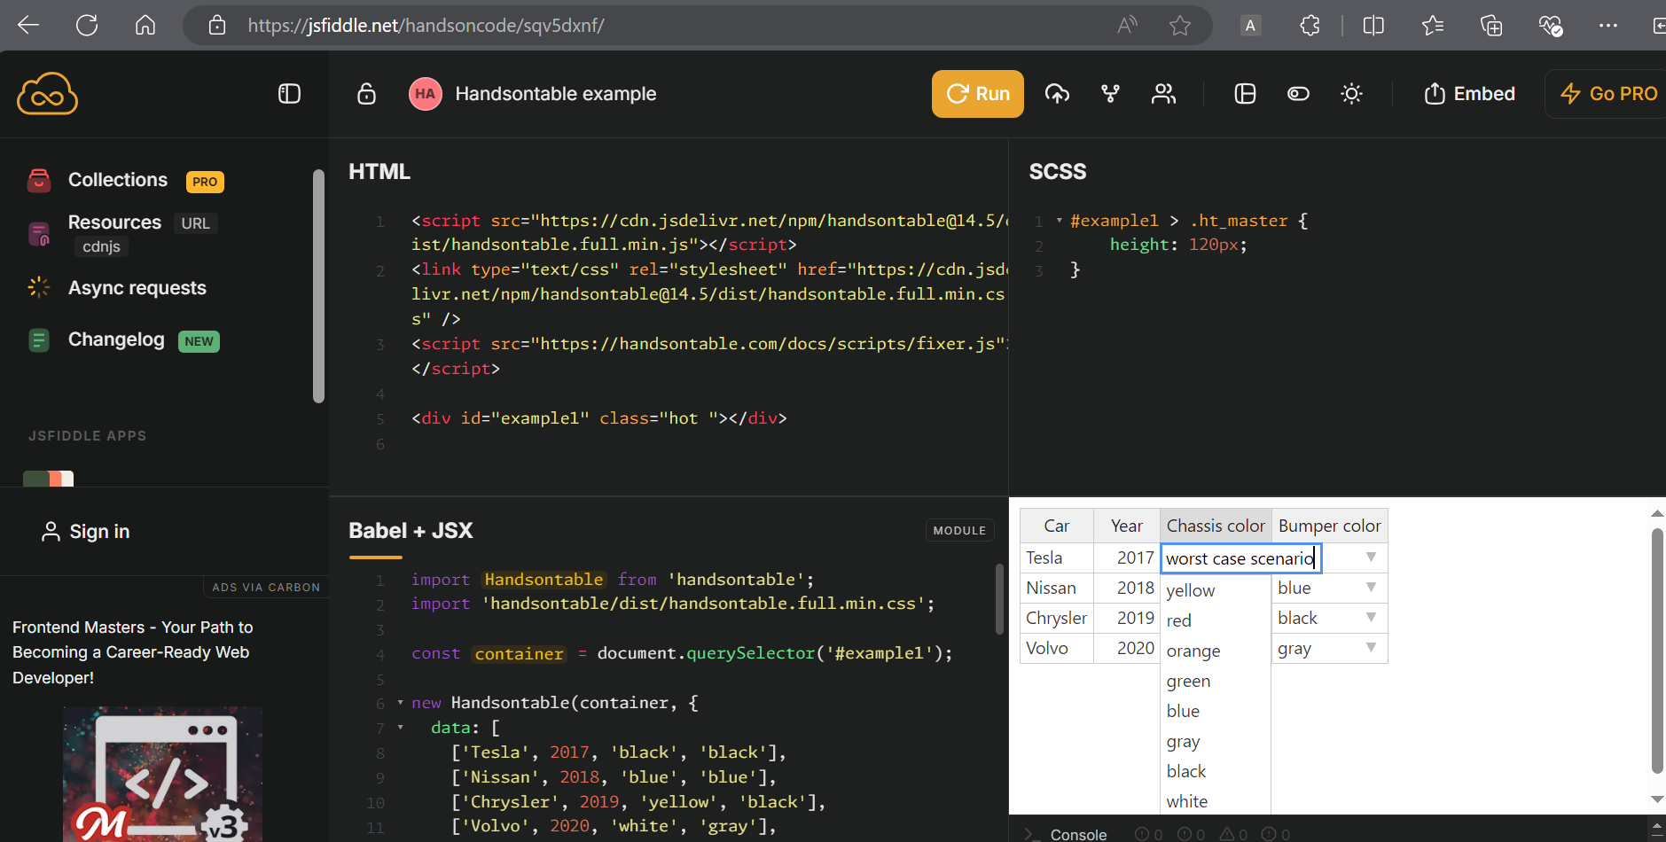
Task: Select yellow from chassis color list
Action: click(1216, 590)
